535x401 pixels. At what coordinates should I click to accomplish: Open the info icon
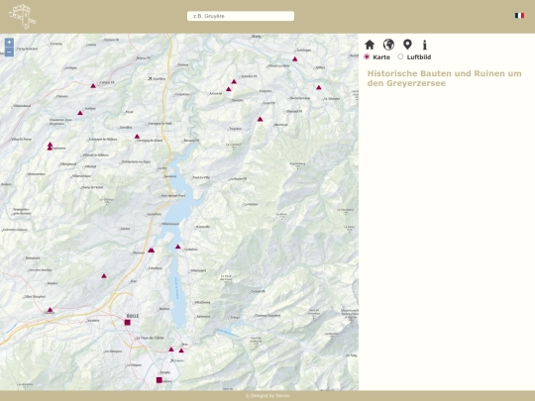[425, 45]
